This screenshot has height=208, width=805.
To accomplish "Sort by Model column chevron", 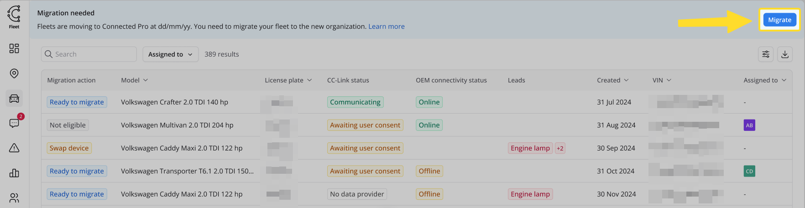I will (x=146, y=80).
